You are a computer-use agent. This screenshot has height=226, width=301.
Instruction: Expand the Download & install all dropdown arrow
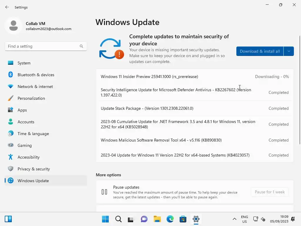point(289,51)
